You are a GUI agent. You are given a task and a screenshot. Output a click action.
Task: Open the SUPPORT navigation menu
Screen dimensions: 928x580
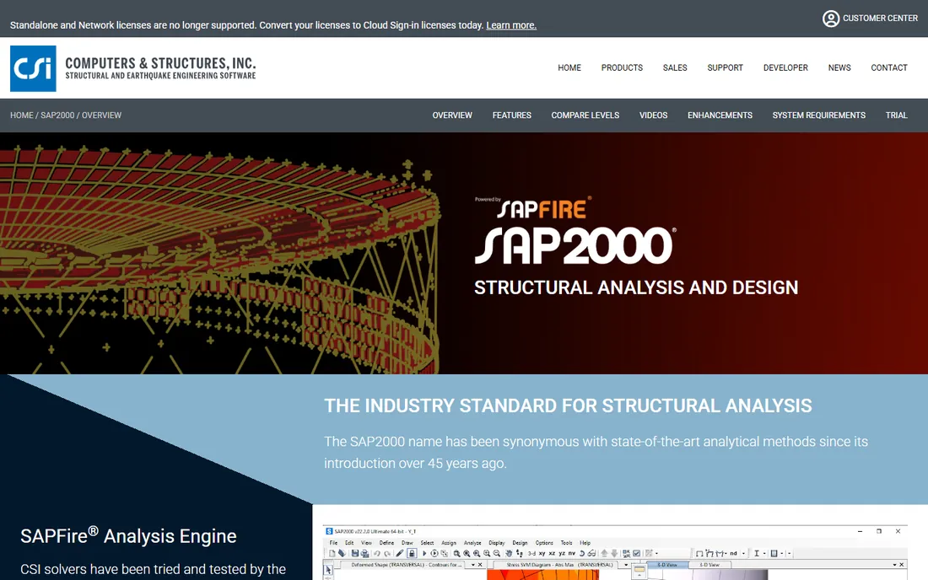[725, 68]
